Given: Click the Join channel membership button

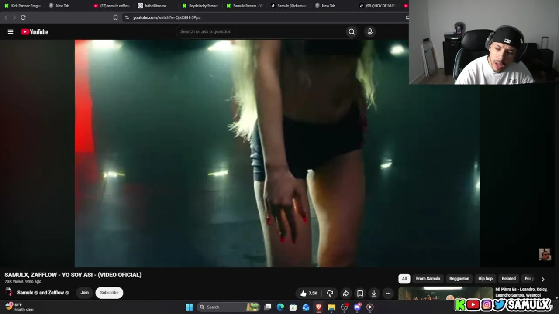Looking at the screenshot, I should click(x=85, y=293).
